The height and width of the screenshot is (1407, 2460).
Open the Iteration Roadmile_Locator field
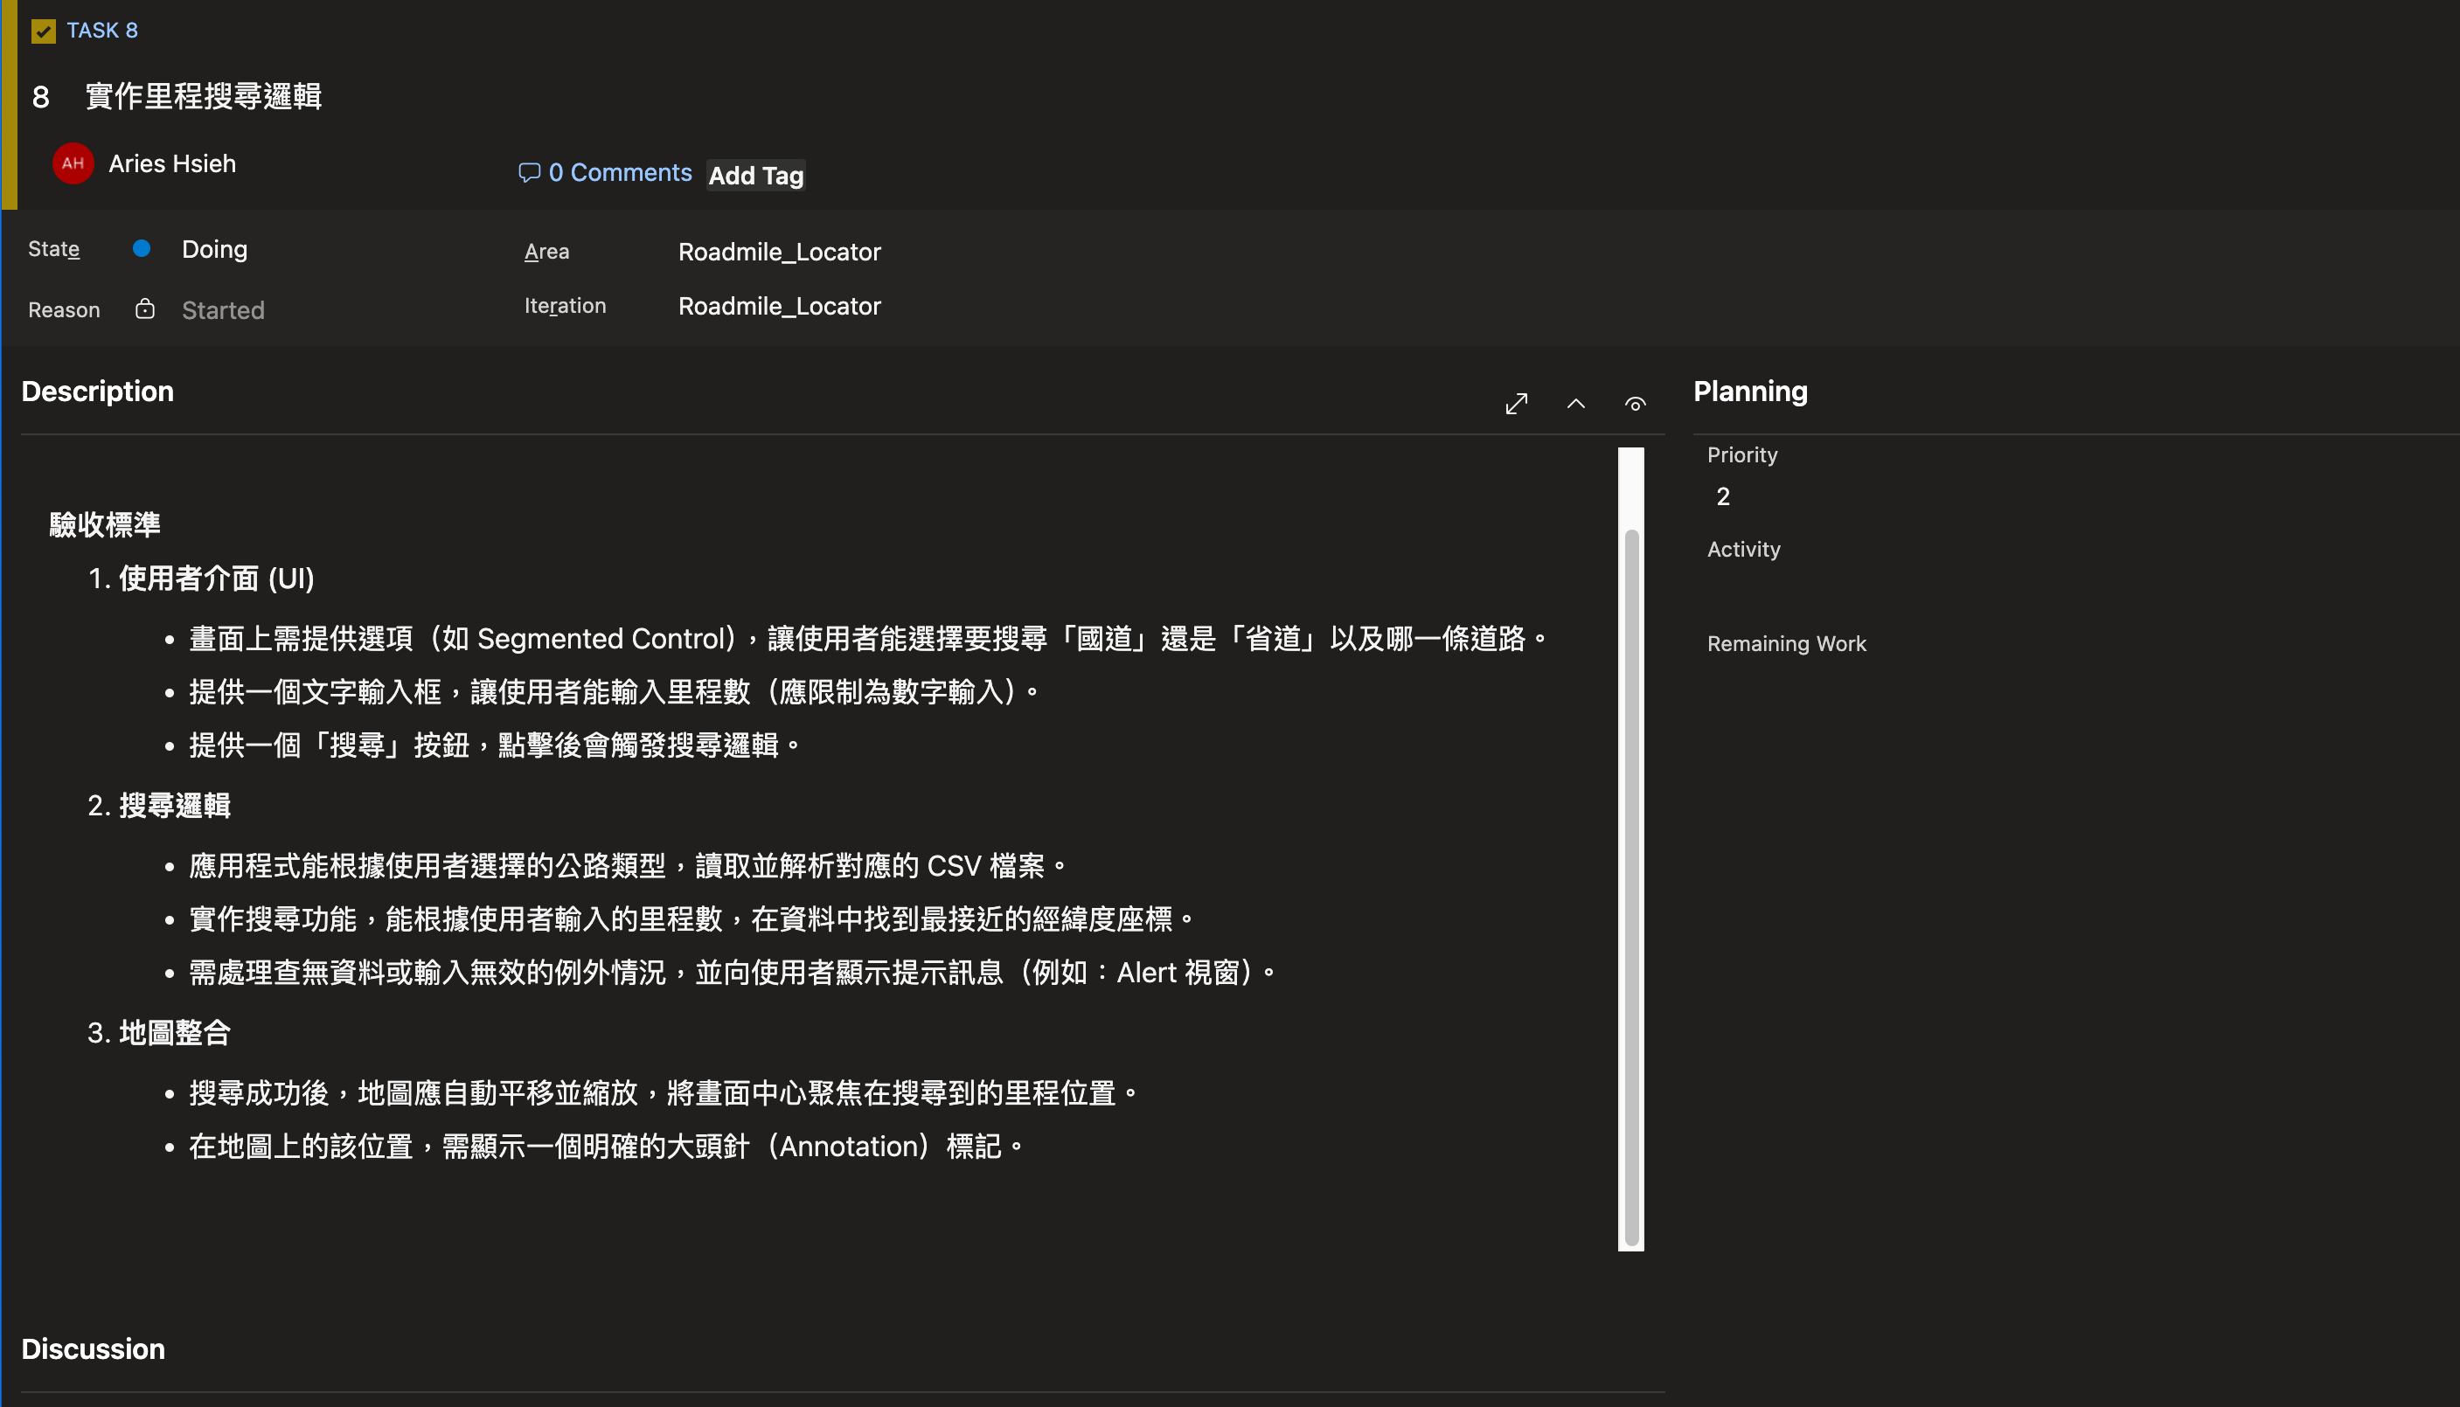(779, 307)
